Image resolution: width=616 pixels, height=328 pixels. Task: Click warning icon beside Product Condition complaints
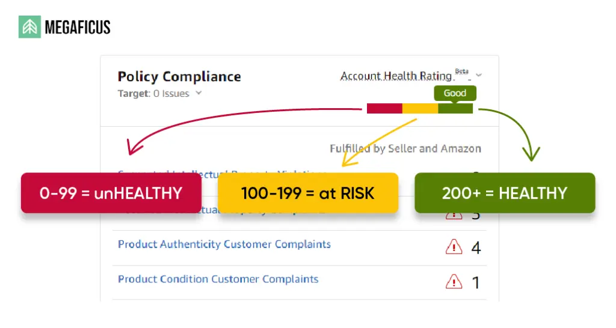(454, 281)
